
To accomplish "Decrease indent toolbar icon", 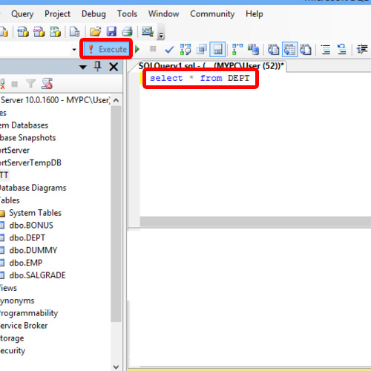I will tap(362, 49).
